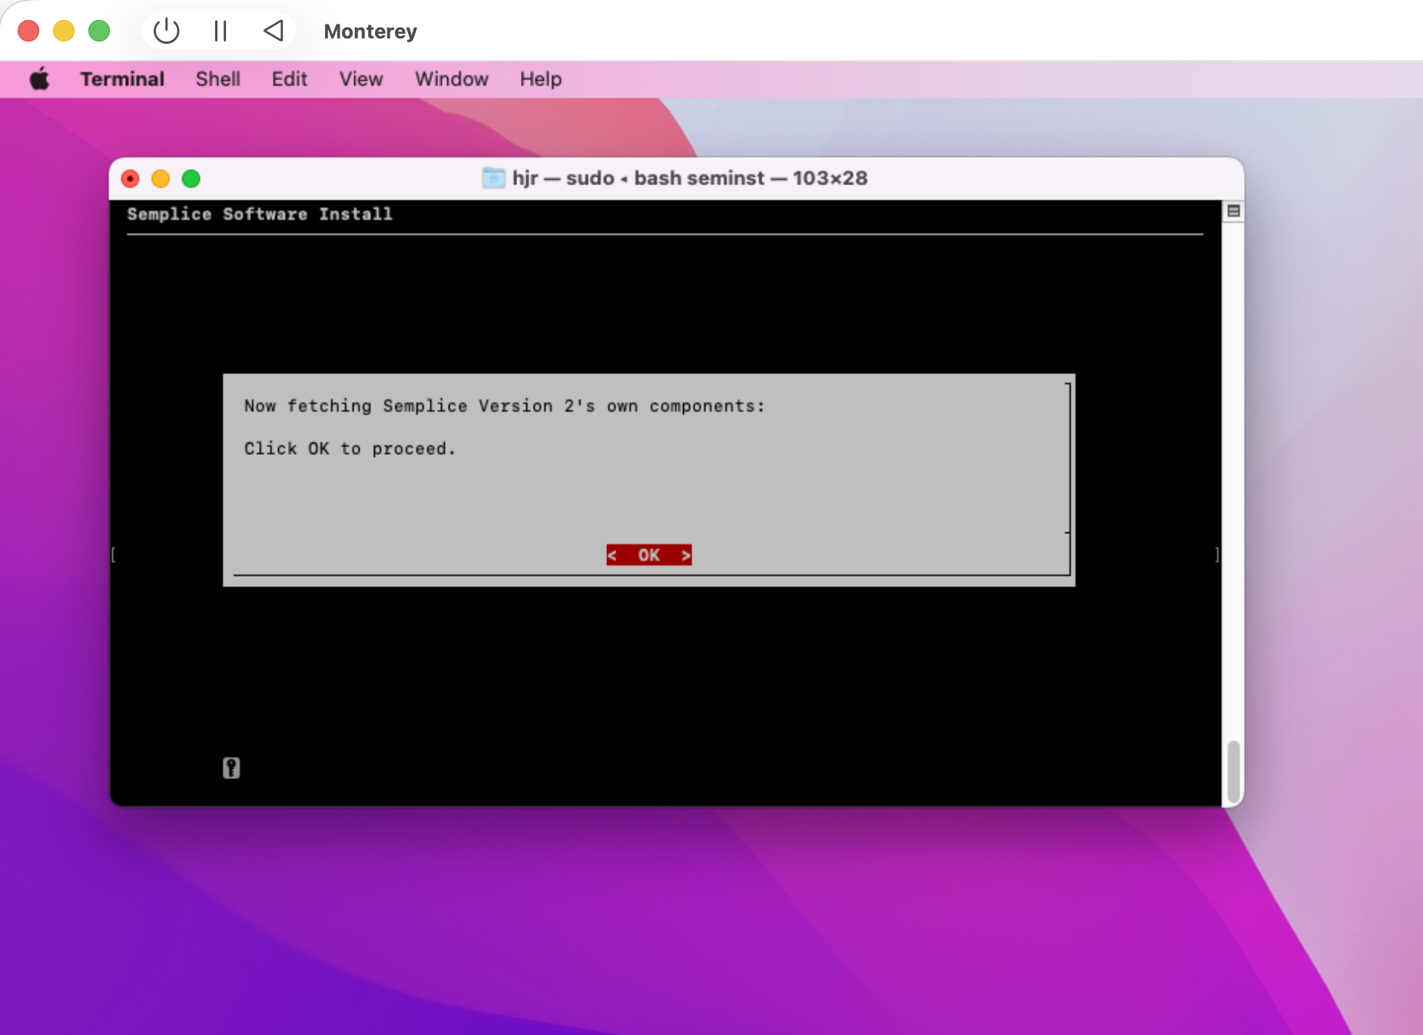
Task: Open the Window menu
Action: 451,78
